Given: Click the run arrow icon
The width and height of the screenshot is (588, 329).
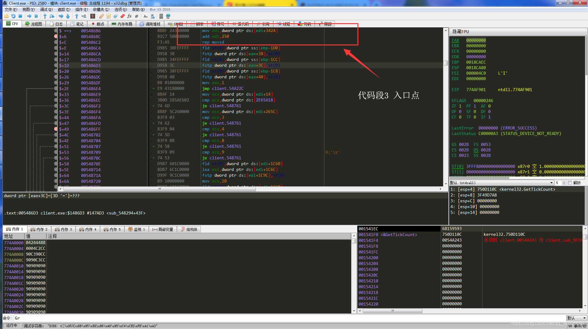Looking at the screenshot, I should point(29,16).
